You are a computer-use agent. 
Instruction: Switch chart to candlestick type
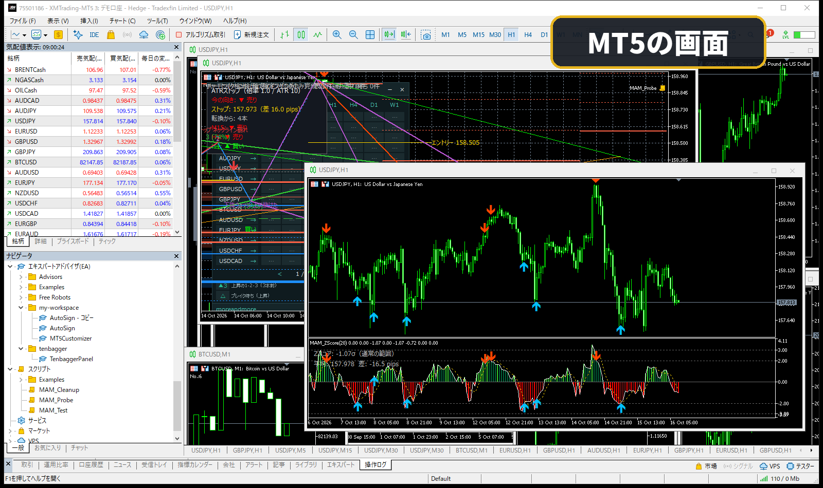coord(301,35)
